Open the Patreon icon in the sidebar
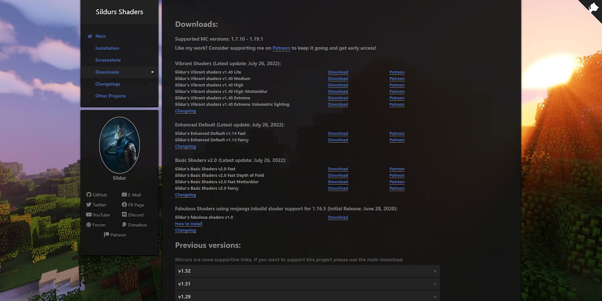Viewport: 602px width, 301px height. click(107, 235)
